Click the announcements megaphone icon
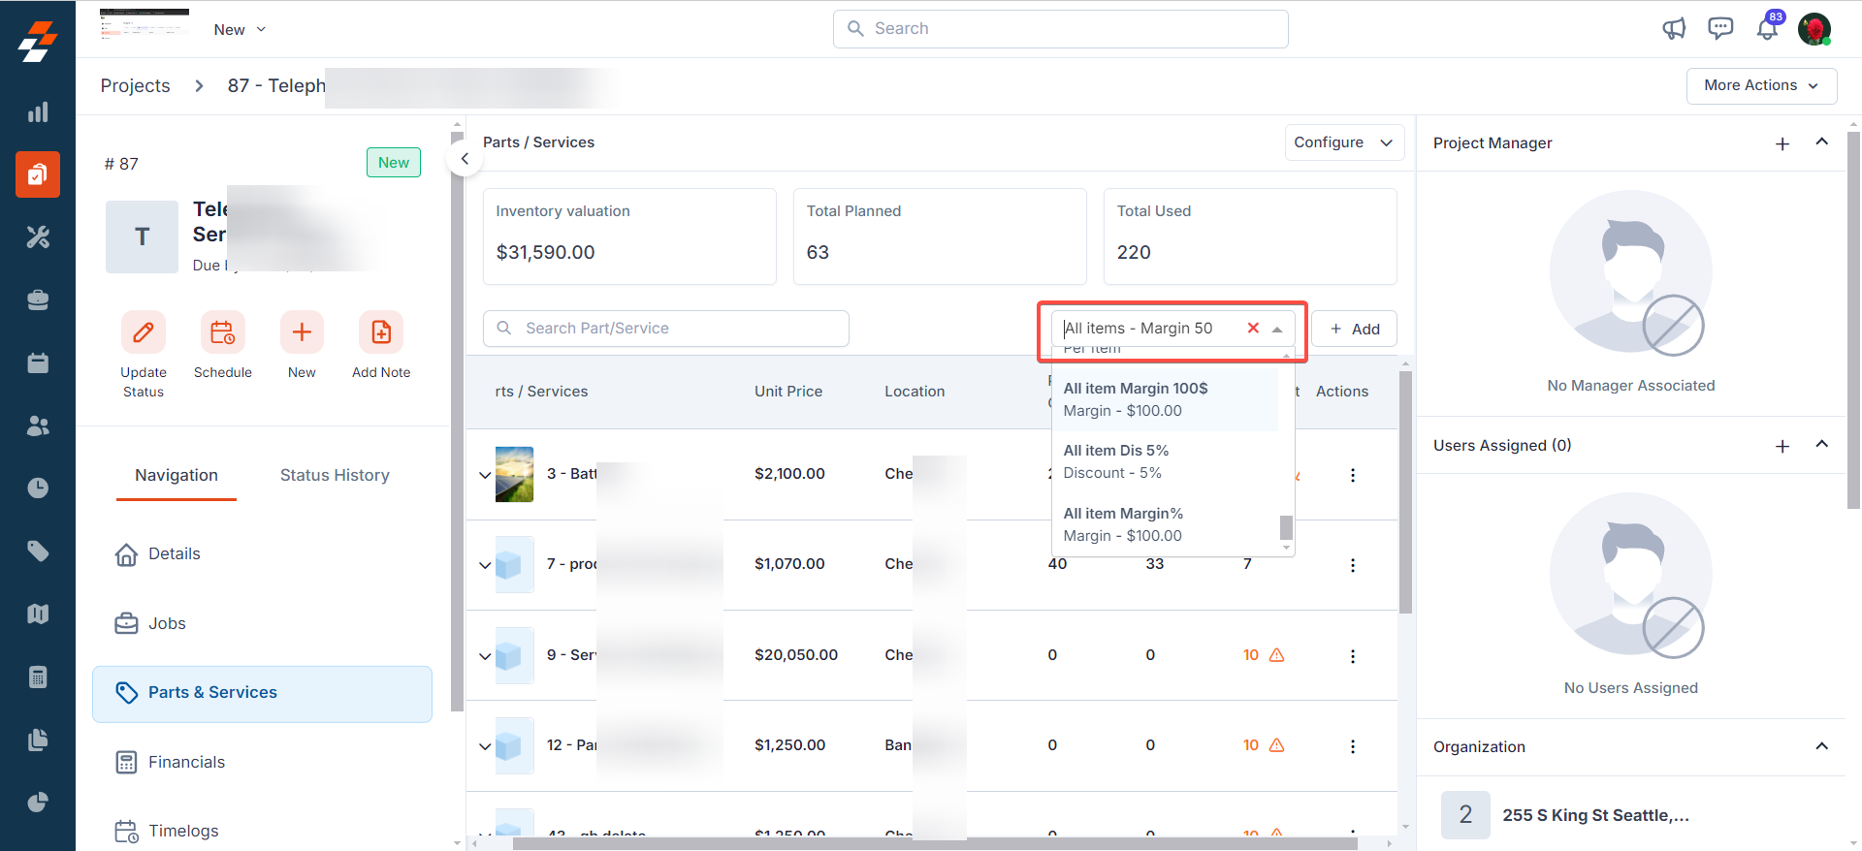The image size is (1862, 851). [x=1674, y=29]
